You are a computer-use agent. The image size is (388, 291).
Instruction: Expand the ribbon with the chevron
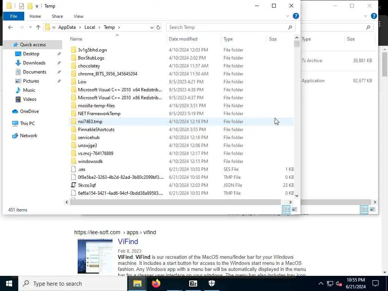(x=287, y=16)
